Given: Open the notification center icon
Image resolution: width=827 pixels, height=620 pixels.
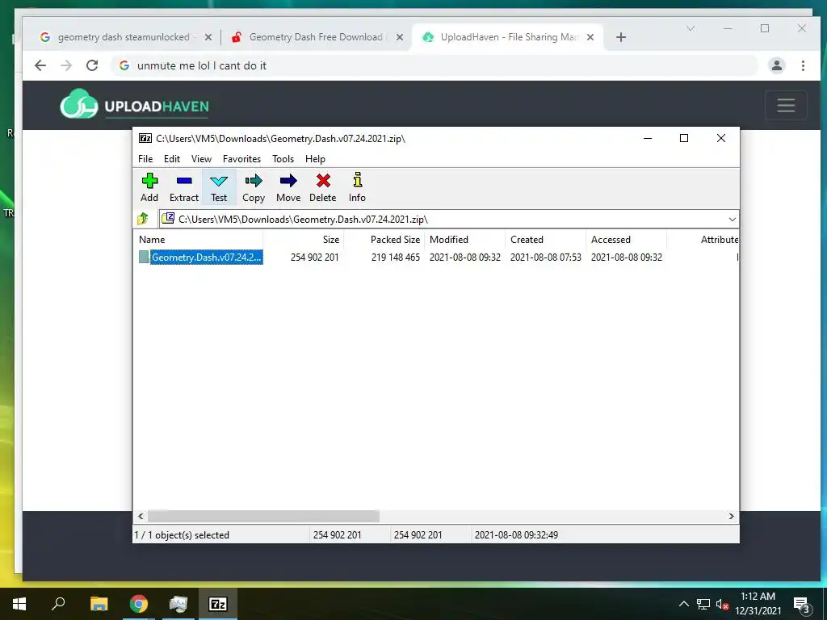Looking at the screenshot, I should coord(802,605).
